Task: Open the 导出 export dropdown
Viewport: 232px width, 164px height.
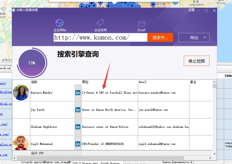Action: point(194,37)
